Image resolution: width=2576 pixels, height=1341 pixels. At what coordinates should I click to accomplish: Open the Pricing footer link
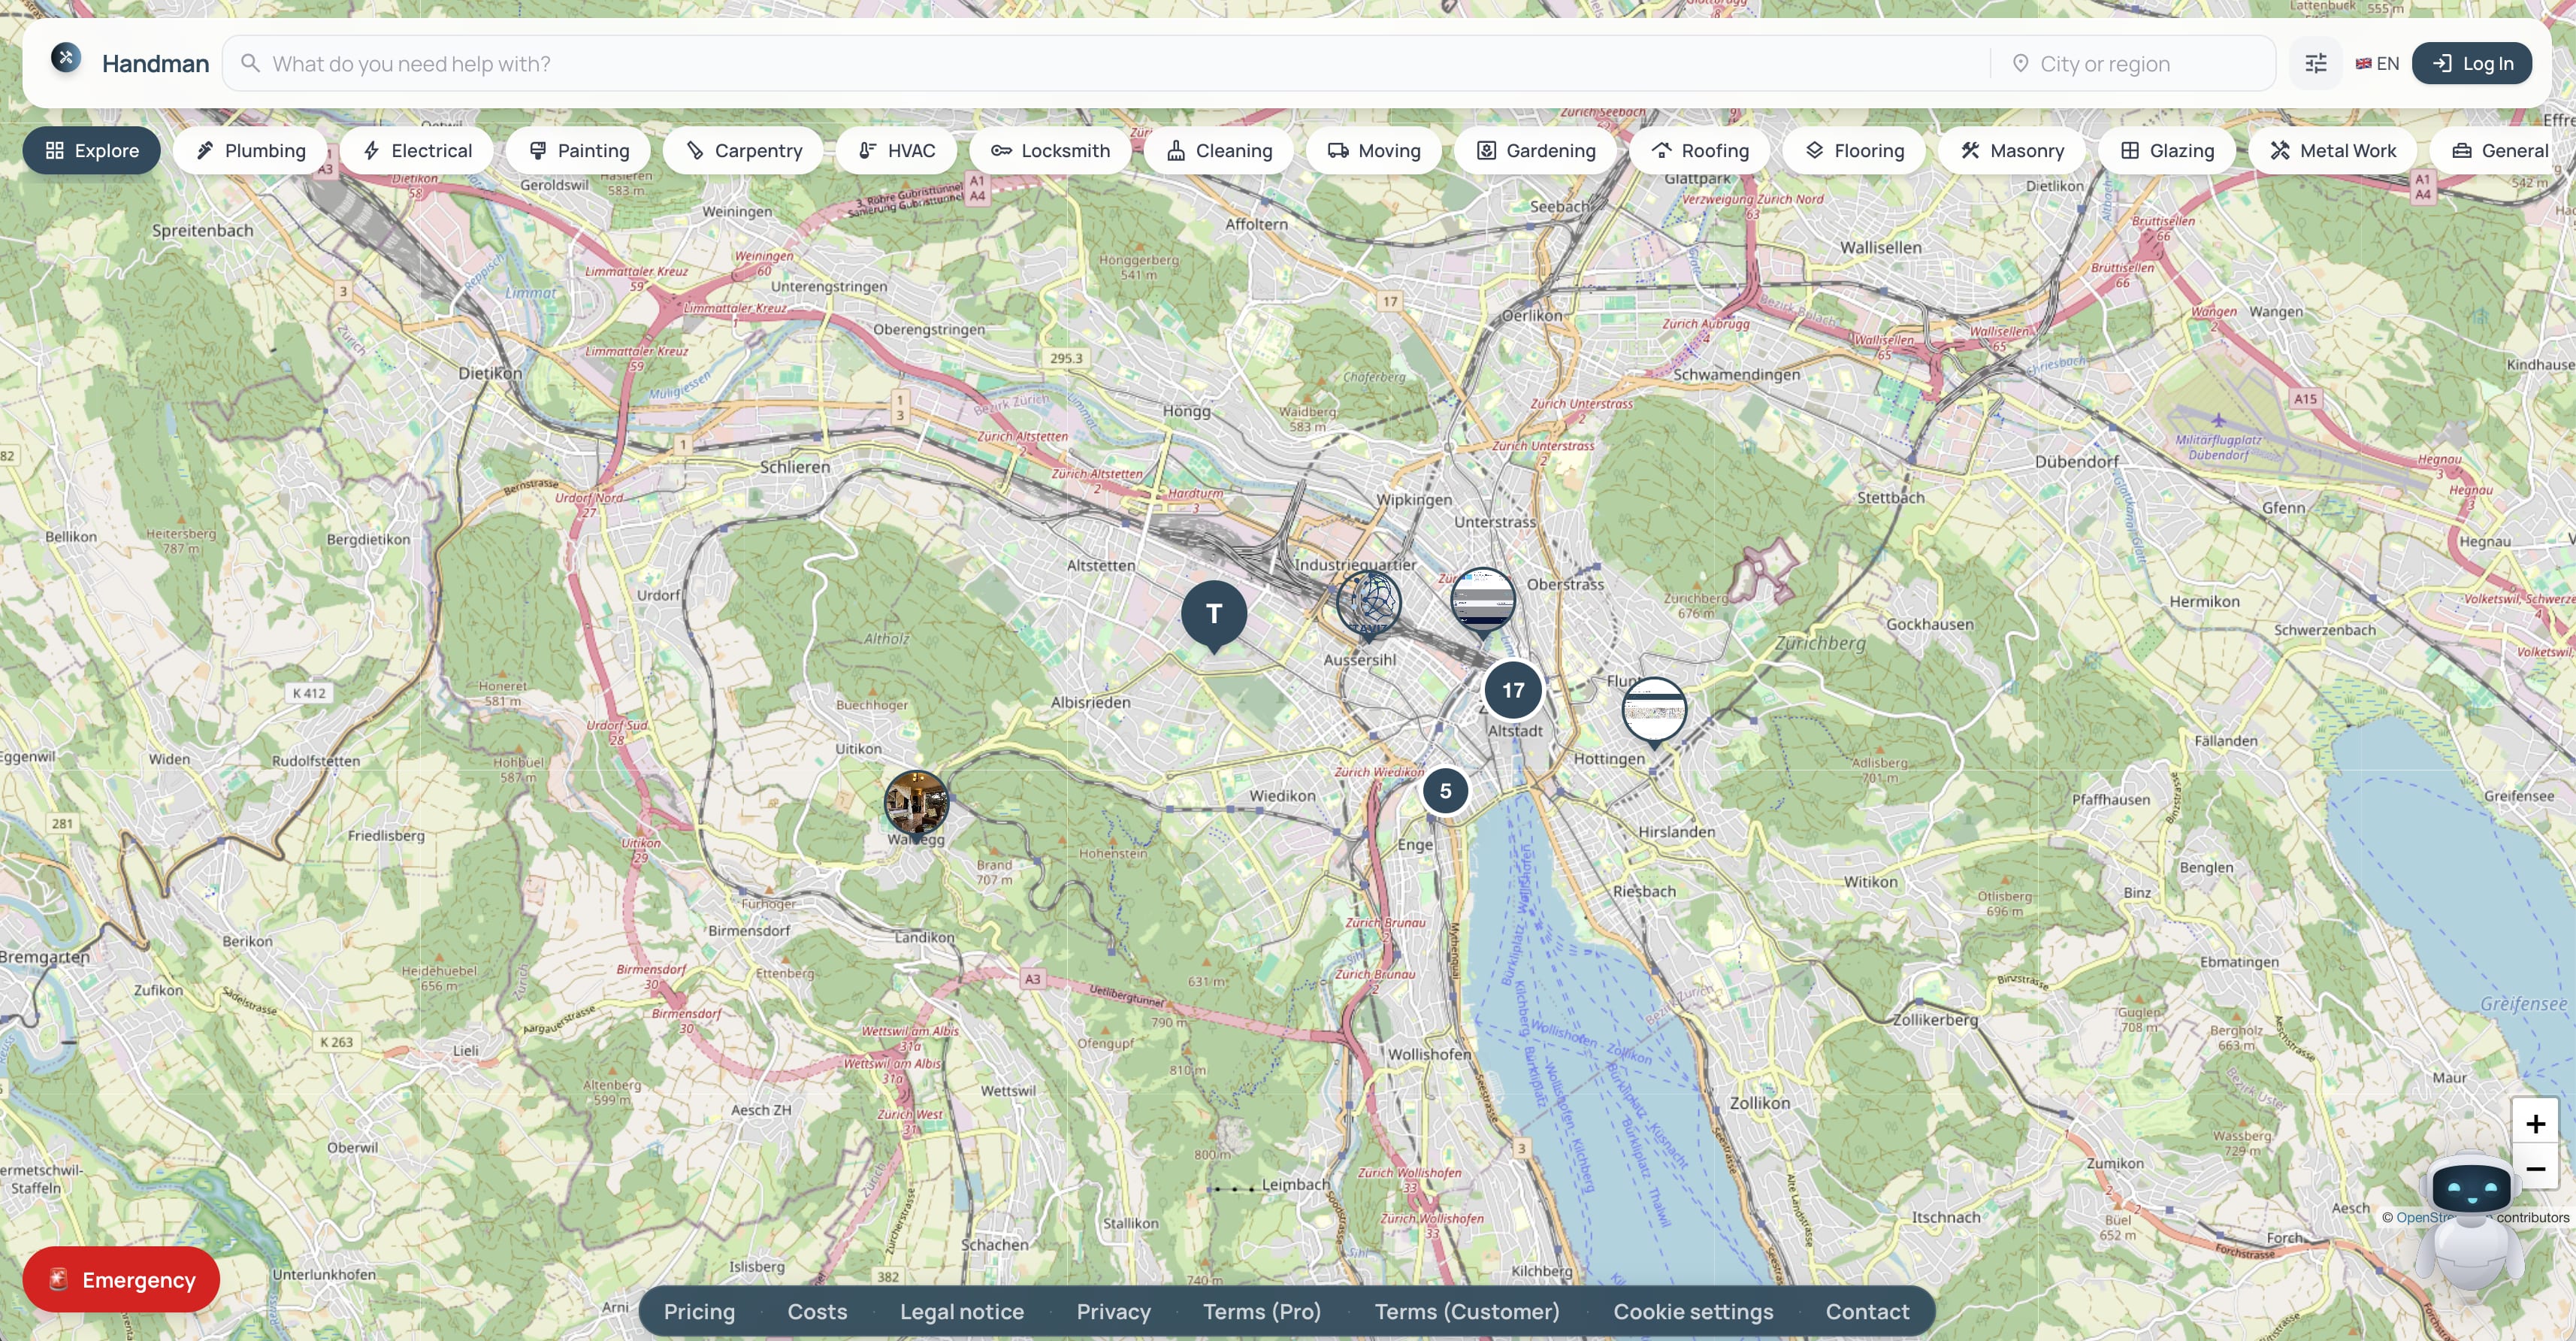click(699, 1311)
